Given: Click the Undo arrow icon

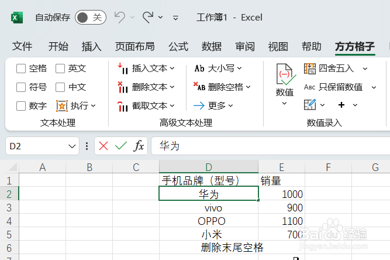Looking at the screenshot, I should coord(120,18).
